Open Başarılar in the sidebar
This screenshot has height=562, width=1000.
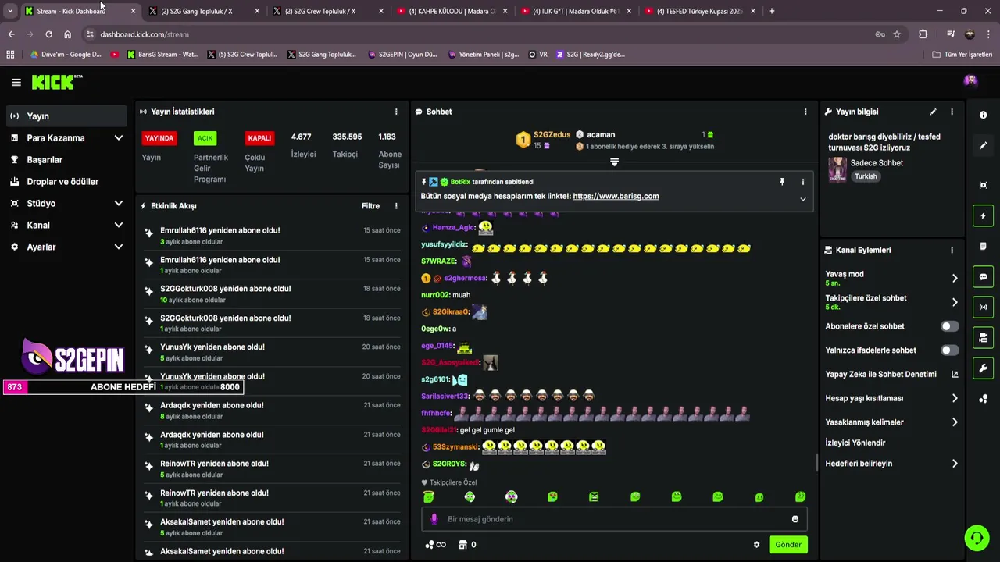pyautogui.click(x=67, y=160)
